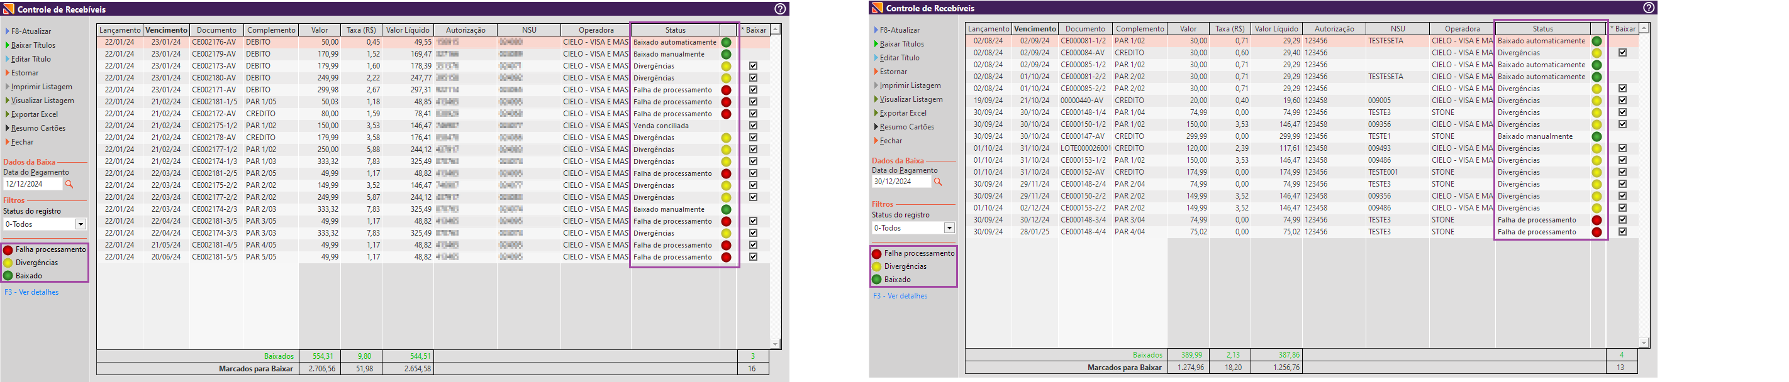Image resolution: width=1789 pixels, height=382 pixels.
Task: Click Editar Título in the 12/12/2024 window
Action: coord(31,59)
